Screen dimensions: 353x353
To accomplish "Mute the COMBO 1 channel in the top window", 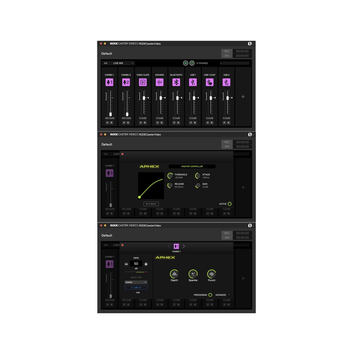I will 111,123.
